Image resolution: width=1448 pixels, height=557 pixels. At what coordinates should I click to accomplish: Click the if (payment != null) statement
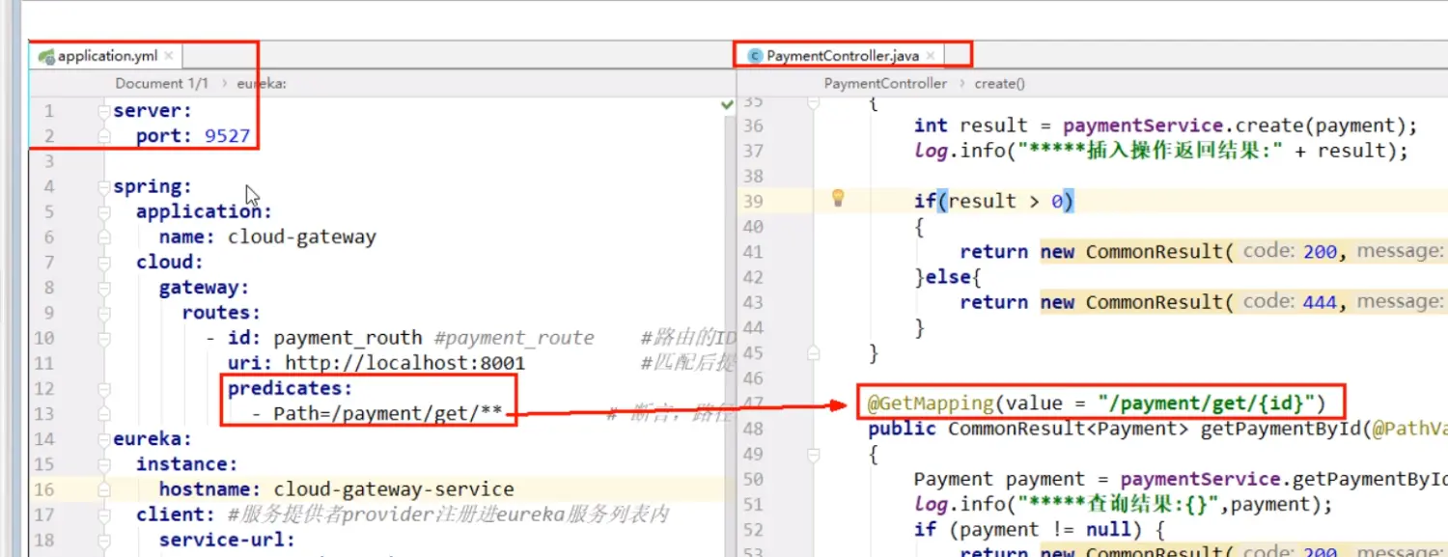1040,529
